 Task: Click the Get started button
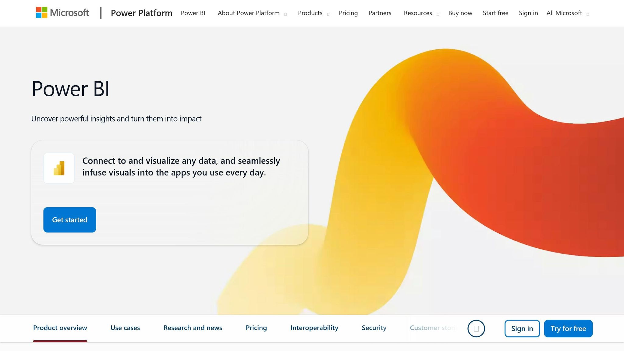click(69, 220)
